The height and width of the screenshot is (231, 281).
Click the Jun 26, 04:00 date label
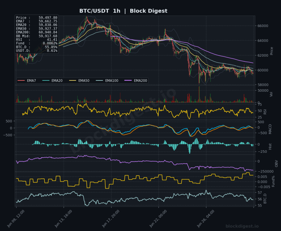click(x=206, y=219)
